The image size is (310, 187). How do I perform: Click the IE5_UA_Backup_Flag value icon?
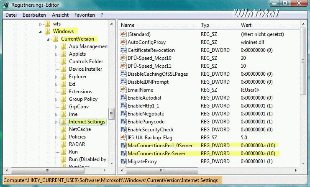[123, 138]
